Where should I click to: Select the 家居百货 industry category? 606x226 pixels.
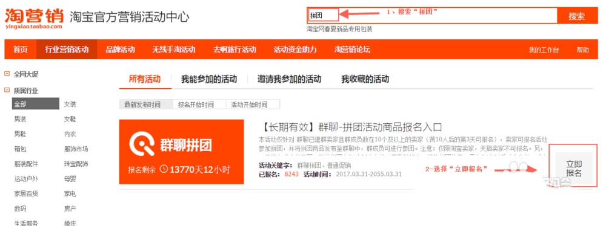26,194
